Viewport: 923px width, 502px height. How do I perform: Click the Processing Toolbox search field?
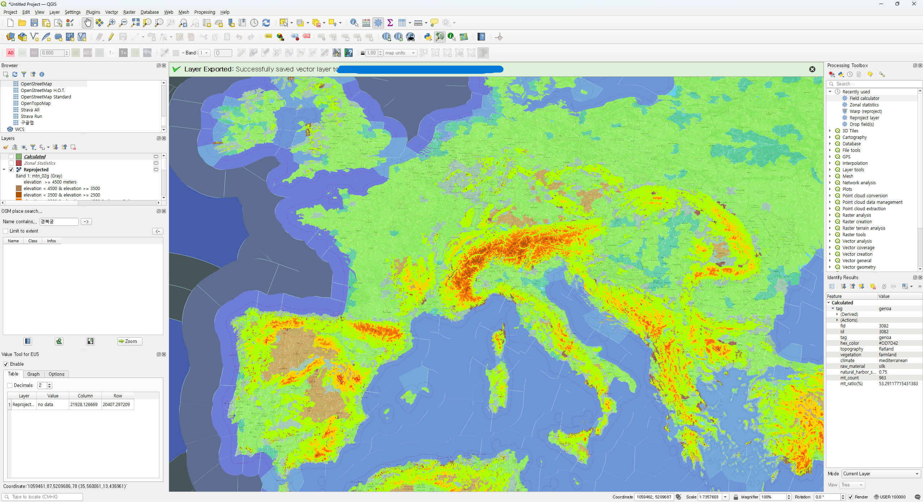pyautogui.click(x=874, y=84)
